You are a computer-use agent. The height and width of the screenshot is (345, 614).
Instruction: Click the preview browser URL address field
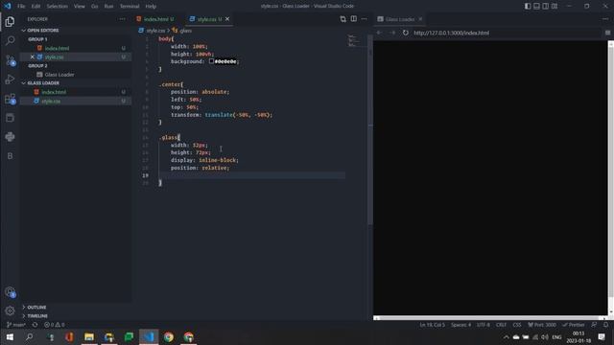[x=506, y=33]
